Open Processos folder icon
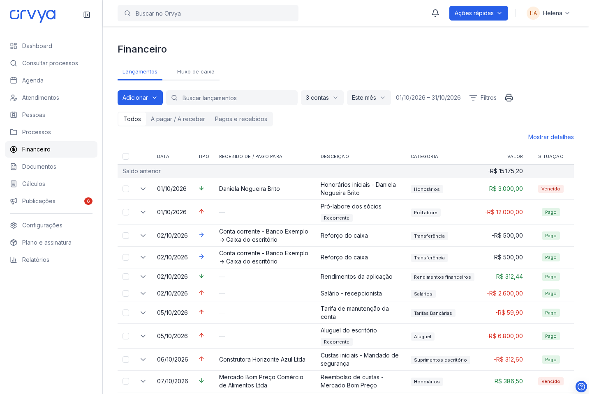The height and width of the screenshot is (394, 592). coord(14,132)
